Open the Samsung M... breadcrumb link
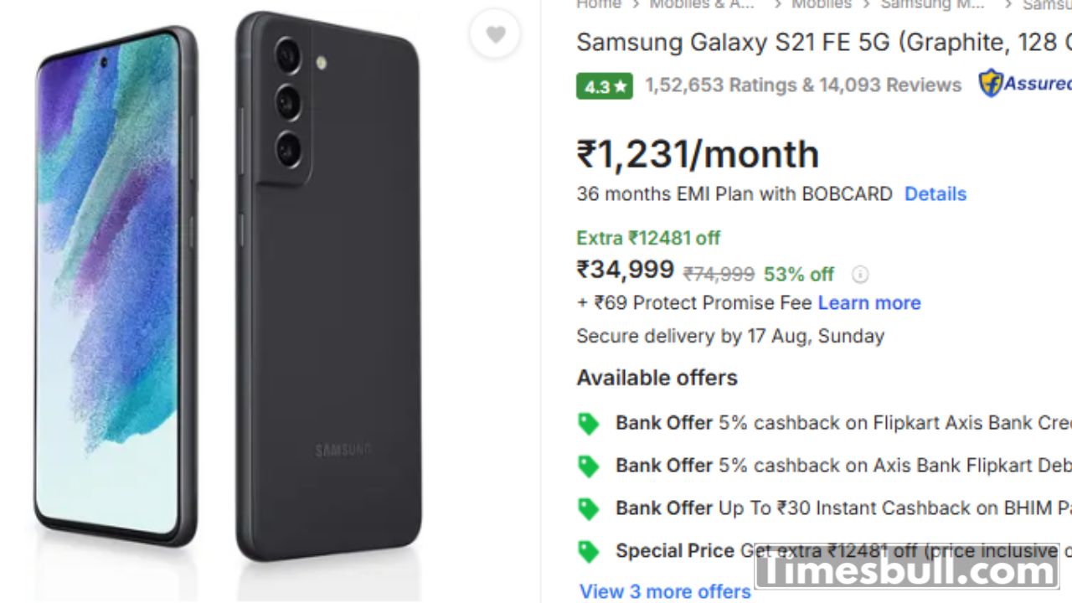The width and height of the screenshot is (1072, 603). (932, 5)
